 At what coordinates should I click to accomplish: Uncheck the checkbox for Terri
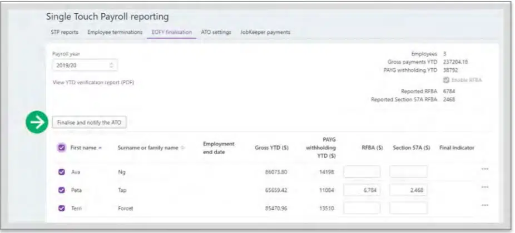click(61, 208)
